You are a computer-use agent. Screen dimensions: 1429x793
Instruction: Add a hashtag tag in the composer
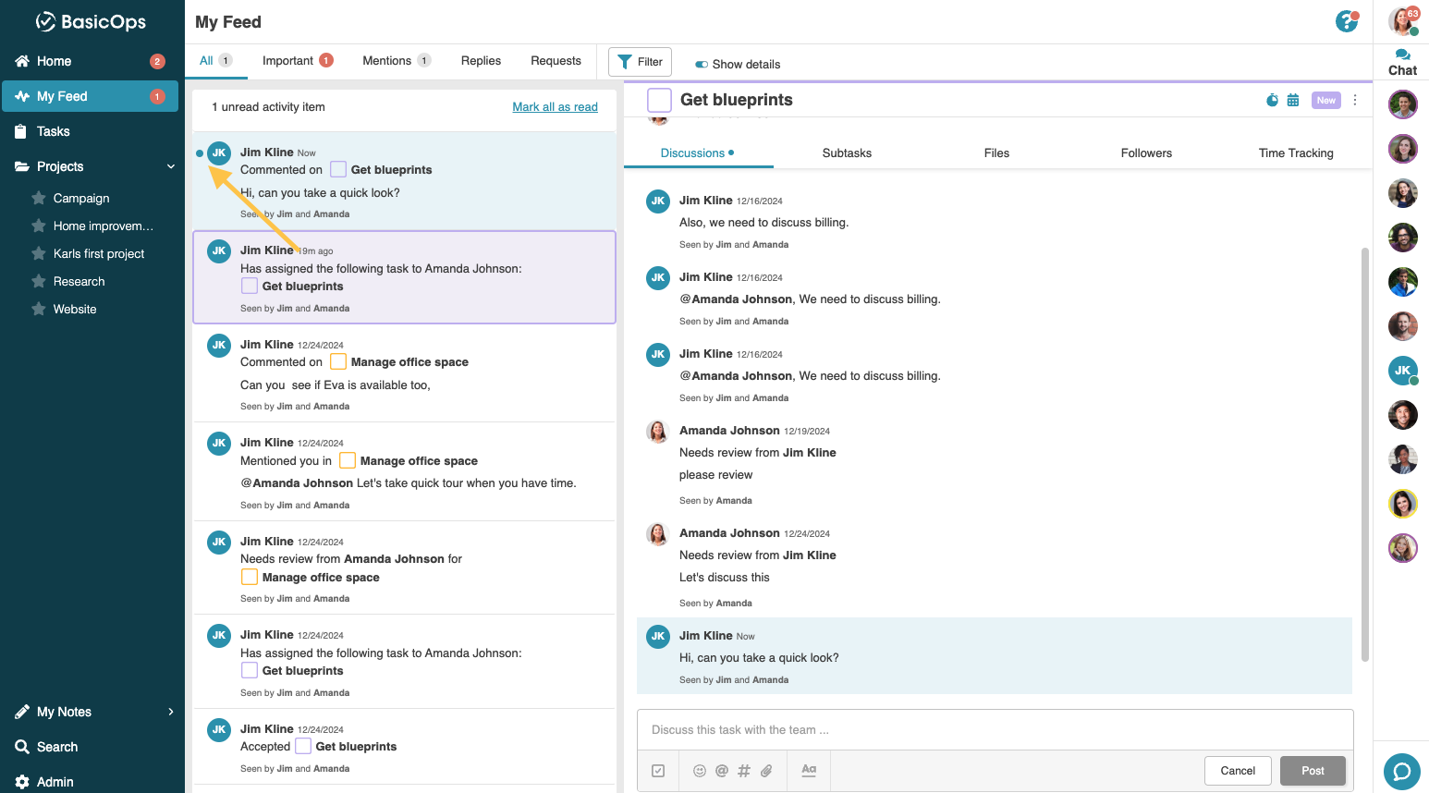pos(743,770)
